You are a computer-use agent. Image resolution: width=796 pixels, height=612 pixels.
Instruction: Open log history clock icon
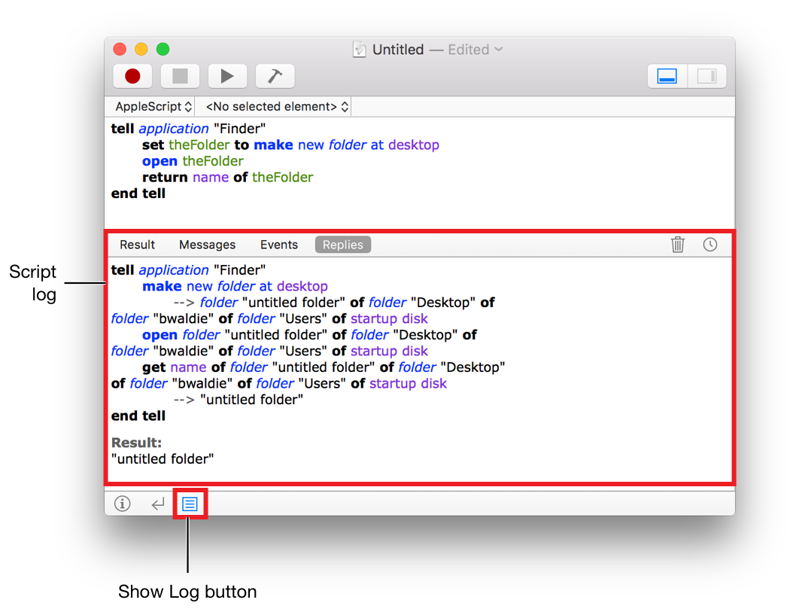click(x=710, y=245)
